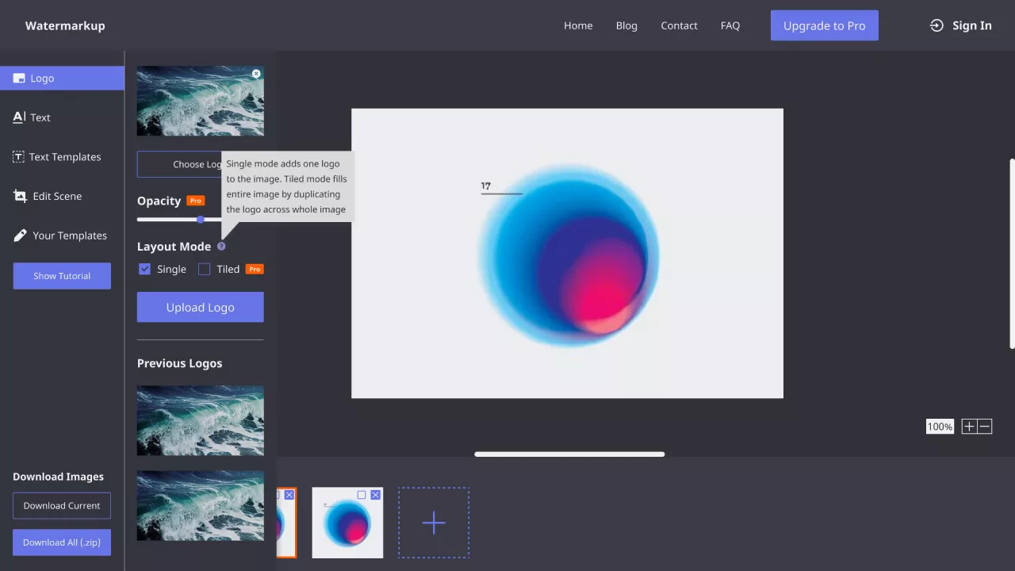Image resolution: width=1015 pixels, height=571 pixels.
Task: Tick the select checkbox on the second thumbnail
Action: (x=362, y=495)
